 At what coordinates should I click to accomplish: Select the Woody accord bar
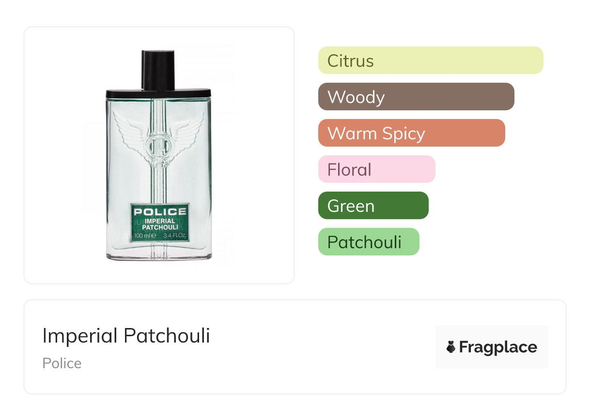[x=416, y=97]
